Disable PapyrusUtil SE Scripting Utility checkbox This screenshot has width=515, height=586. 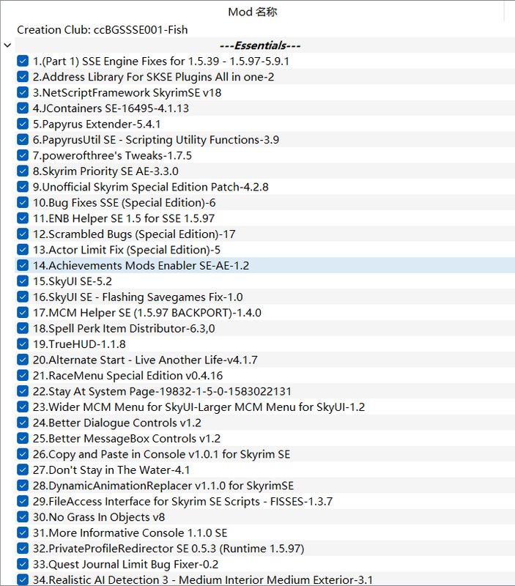[x=23, y=139]
